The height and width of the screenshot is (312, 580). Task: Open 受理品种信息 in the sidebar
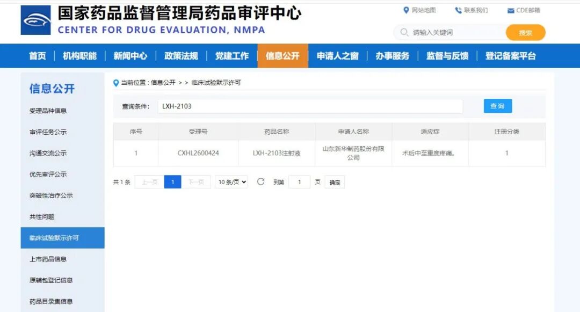pyautogui.click(x=48, y=111)
